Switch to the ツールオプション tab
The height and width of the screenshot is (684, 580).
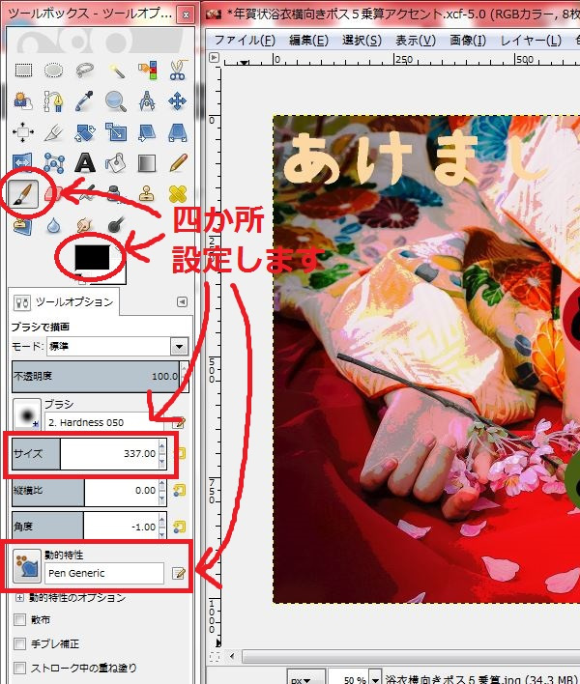64,301
